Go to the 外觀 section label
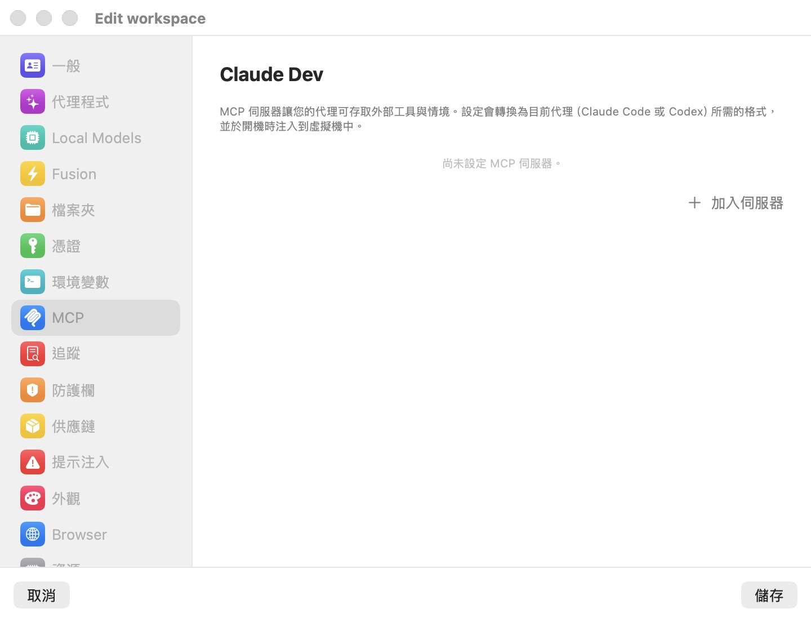 point(66,499)
